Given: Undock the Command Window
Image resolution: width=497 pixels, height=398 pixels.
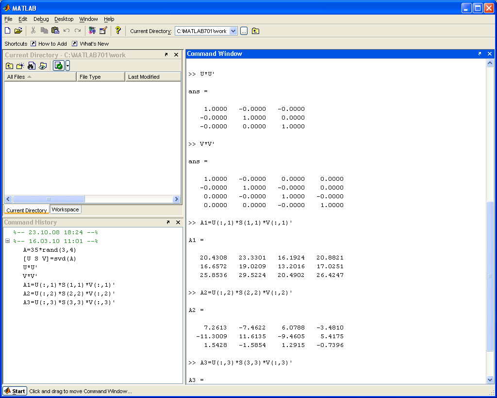Looking at the screenshot, I should (x=480, y=53).
